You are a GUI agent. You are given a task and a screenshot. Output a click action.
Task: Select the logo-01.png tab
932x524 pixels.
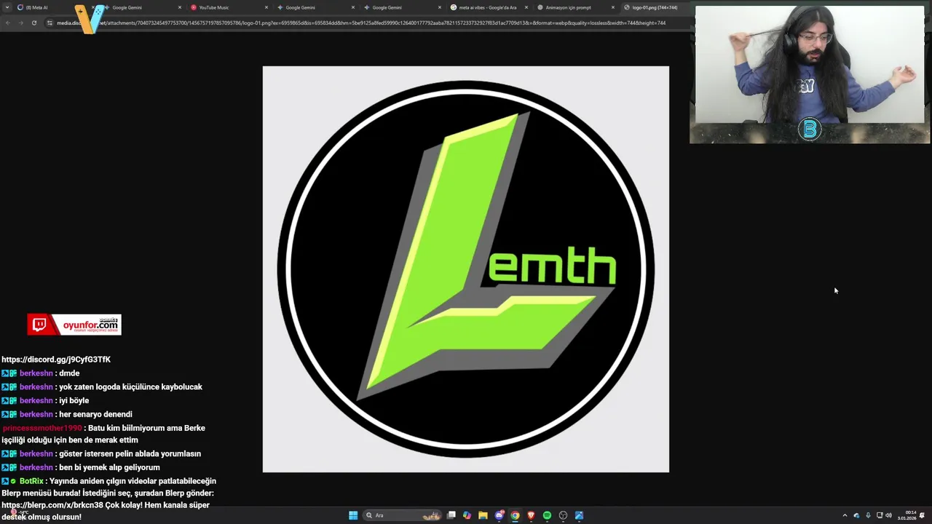pyautogui.click(x=655, y=7)
